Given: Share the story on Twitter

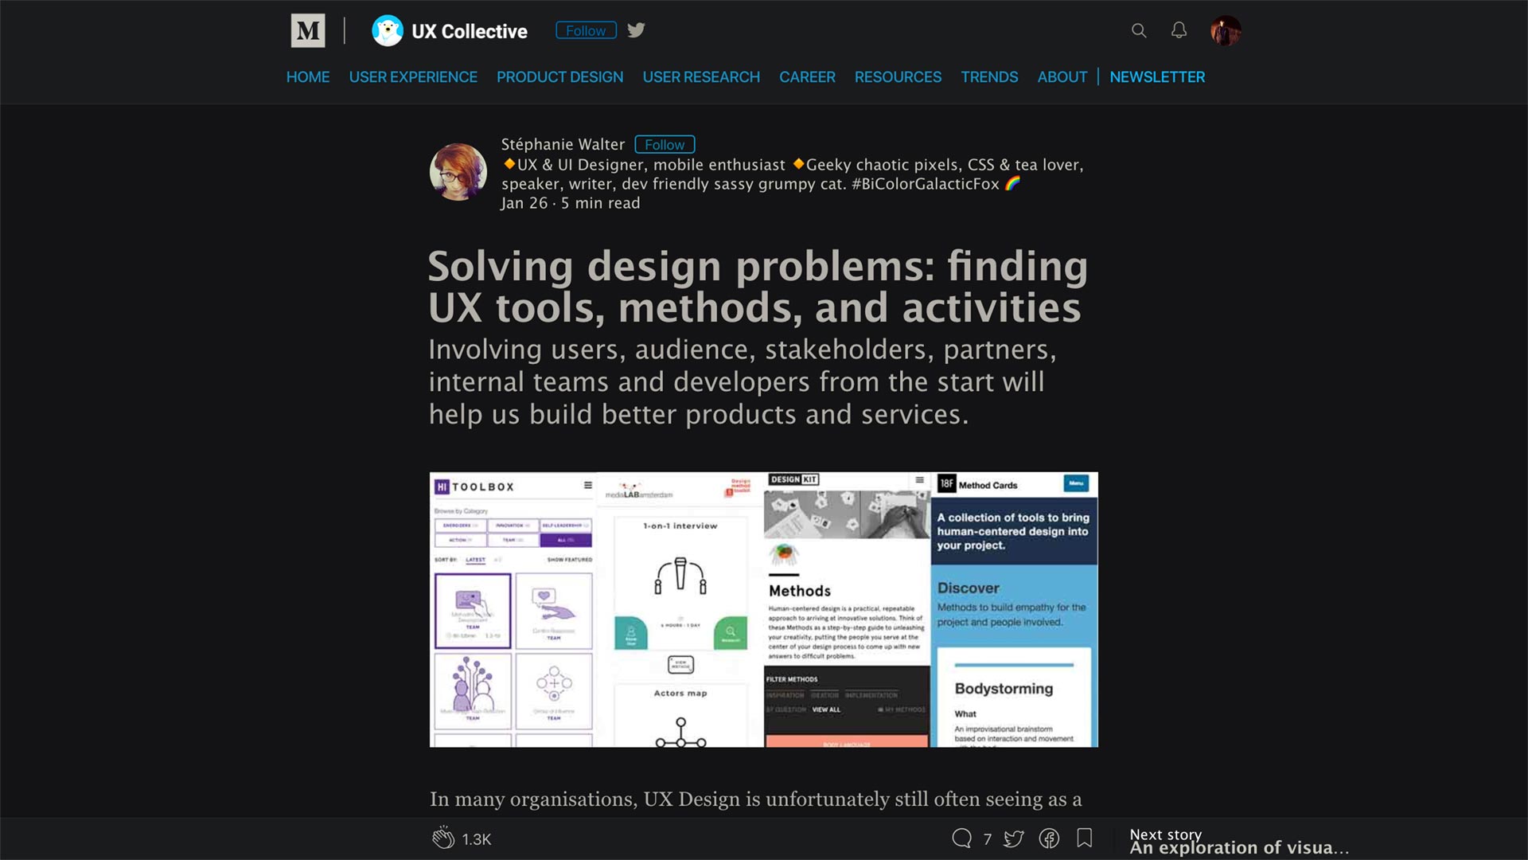Looking at the screenshot, I should [x=1014, y=838].
